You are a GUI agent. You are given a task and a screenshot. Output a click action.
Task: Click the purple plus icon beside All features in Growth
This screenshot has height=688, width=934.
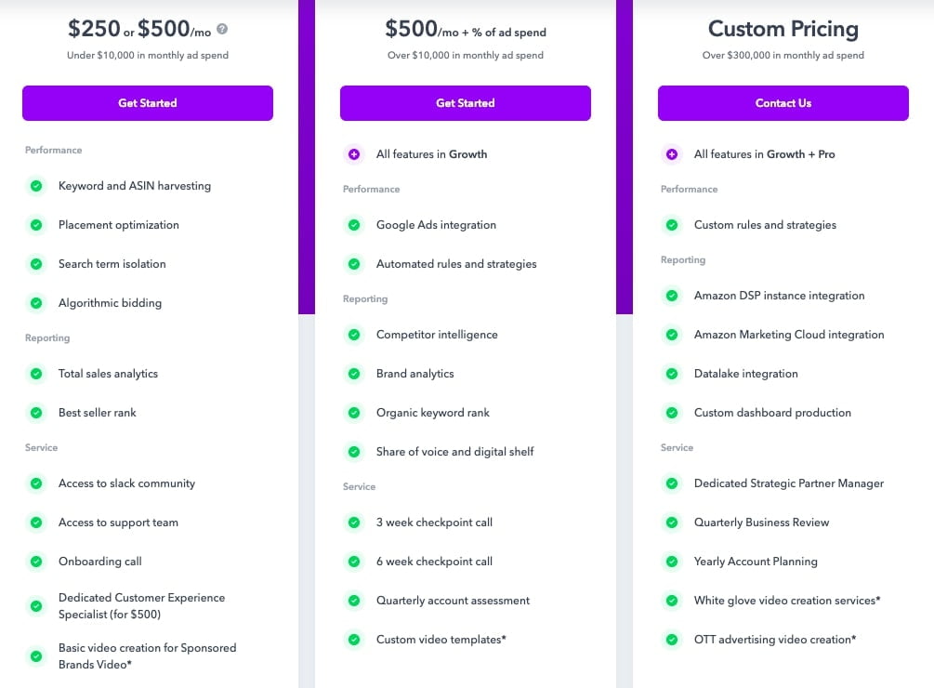(x=354, y=154)
